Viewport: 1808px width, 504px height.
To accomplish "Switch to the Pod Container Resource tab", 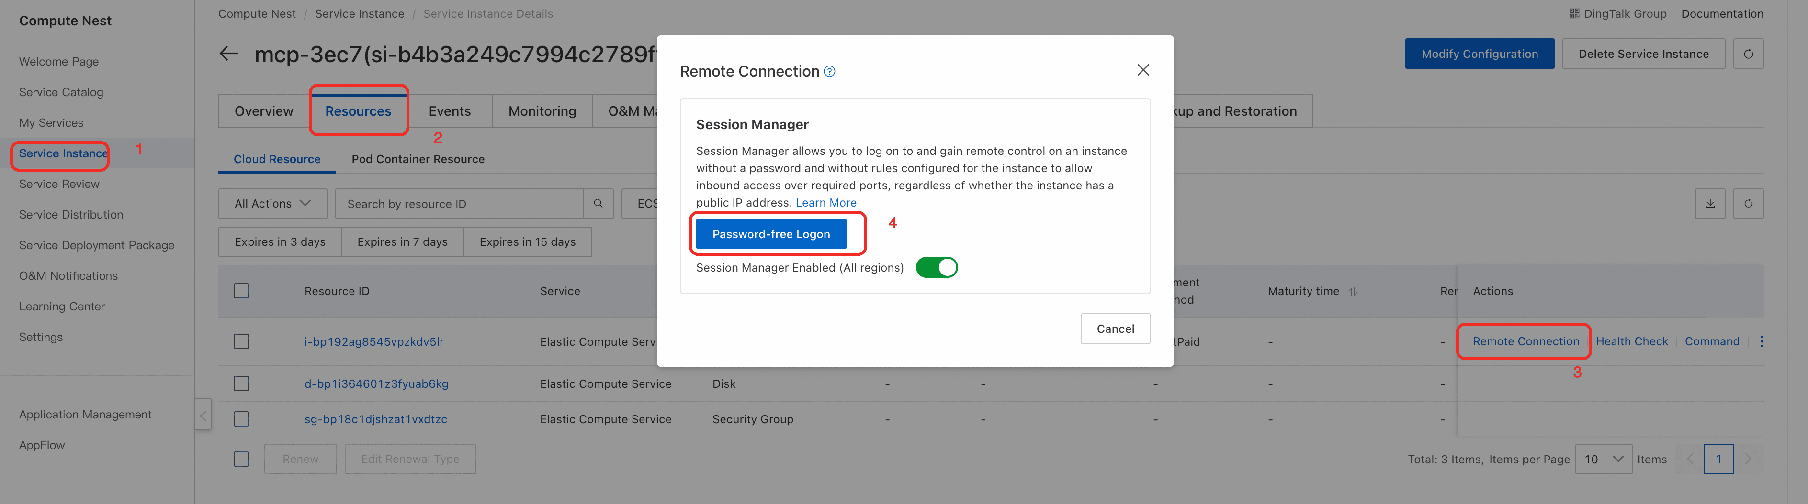I will click(418, 159).
